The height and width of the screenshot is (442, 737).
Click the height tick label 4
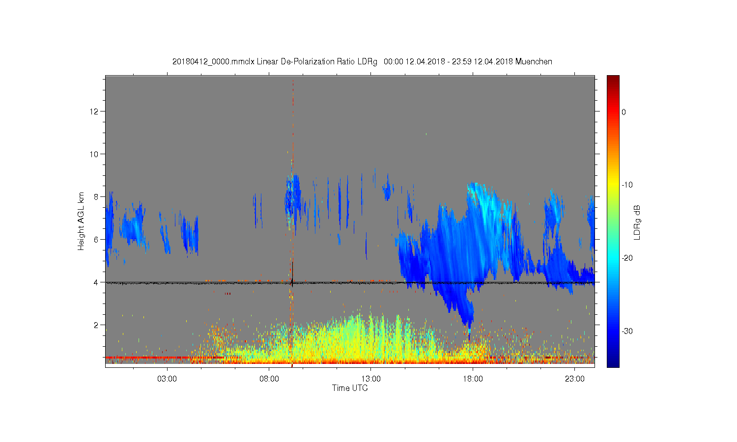click(x=96, y=282)
